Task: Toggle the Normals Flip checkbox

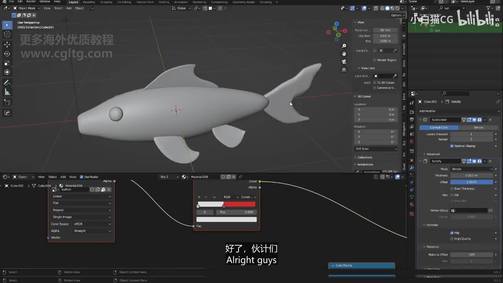Action: 452,233
